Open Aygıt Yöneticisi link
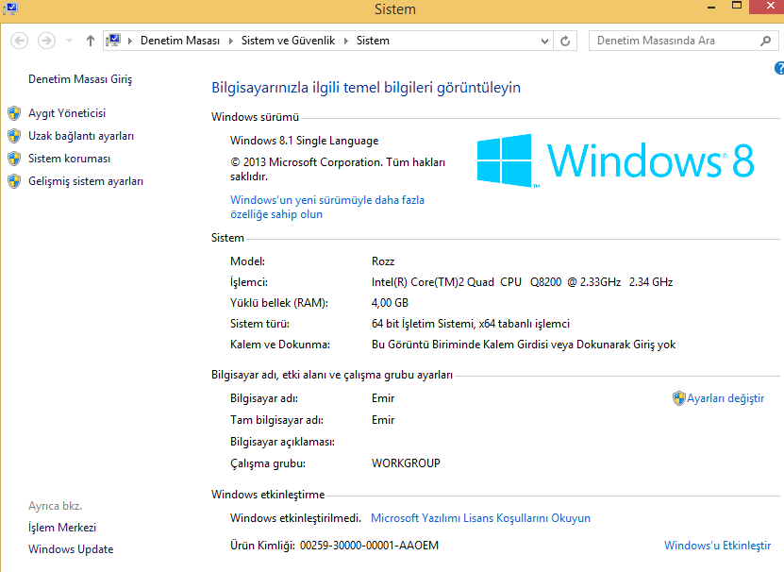Viewport: 784px width, 572px height. tap(67, 113)
